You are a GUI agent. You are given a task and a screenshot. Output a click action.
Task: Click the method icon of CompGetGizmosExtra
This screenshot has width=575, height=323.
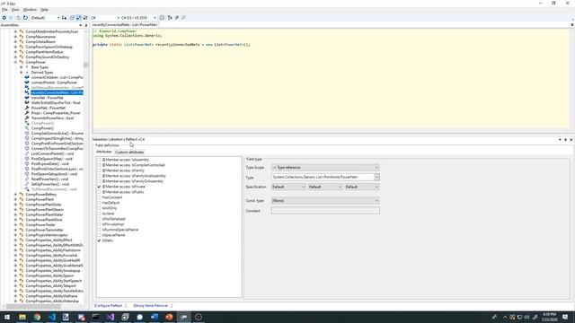[x=27, y=134]
